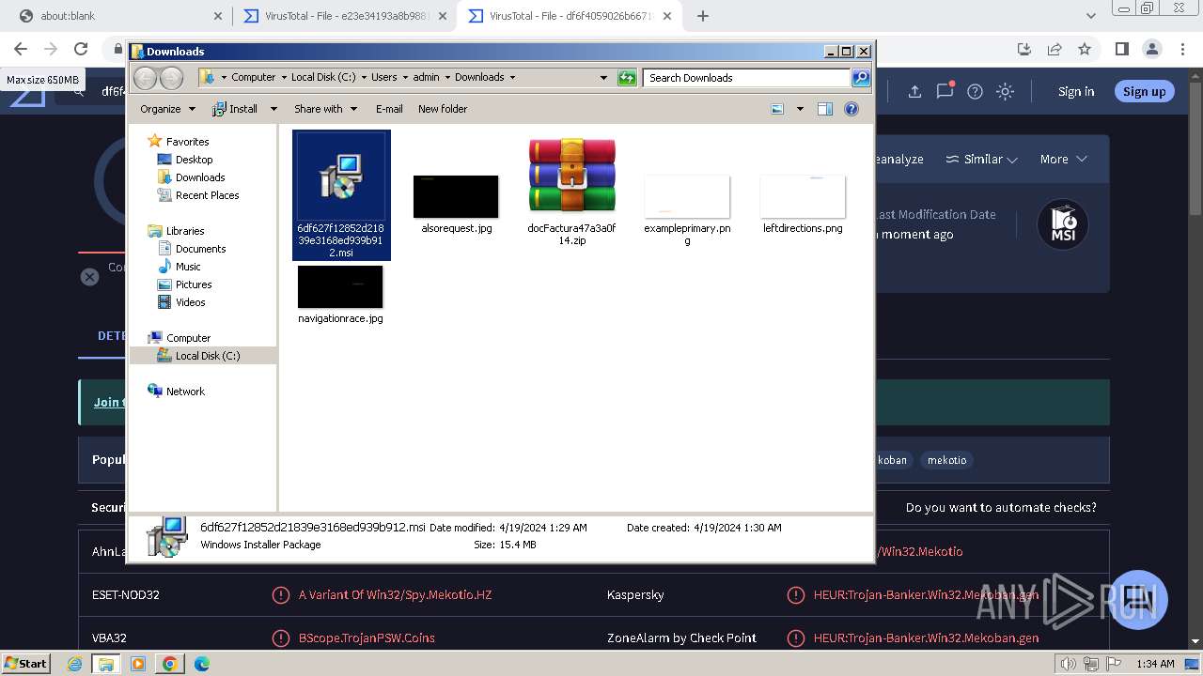The width and height of the screenshot is (1203, 676).
Task: Click Explorer Back navigation button
Action: pos(145,78)
